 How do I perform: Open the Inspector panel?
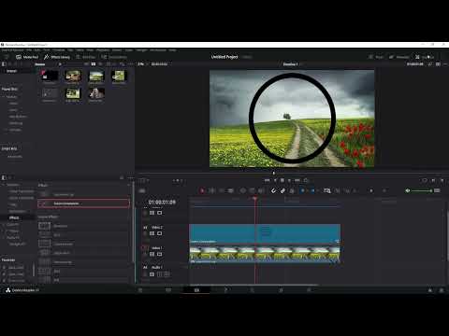click(425, 57)
